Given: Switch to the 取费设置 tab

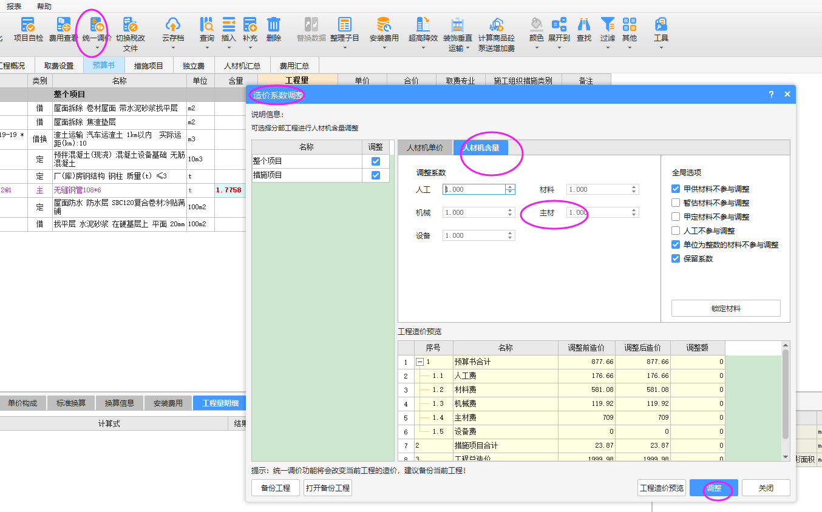Looking at the screenshot, I should pos(59,66).
